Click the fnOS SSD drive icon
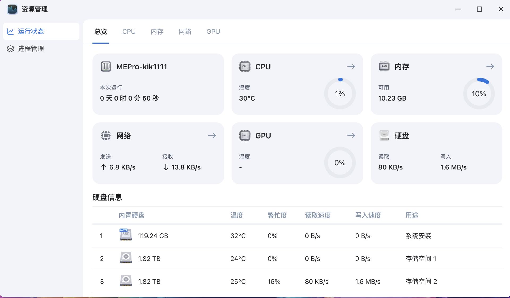 coord(126,235)
